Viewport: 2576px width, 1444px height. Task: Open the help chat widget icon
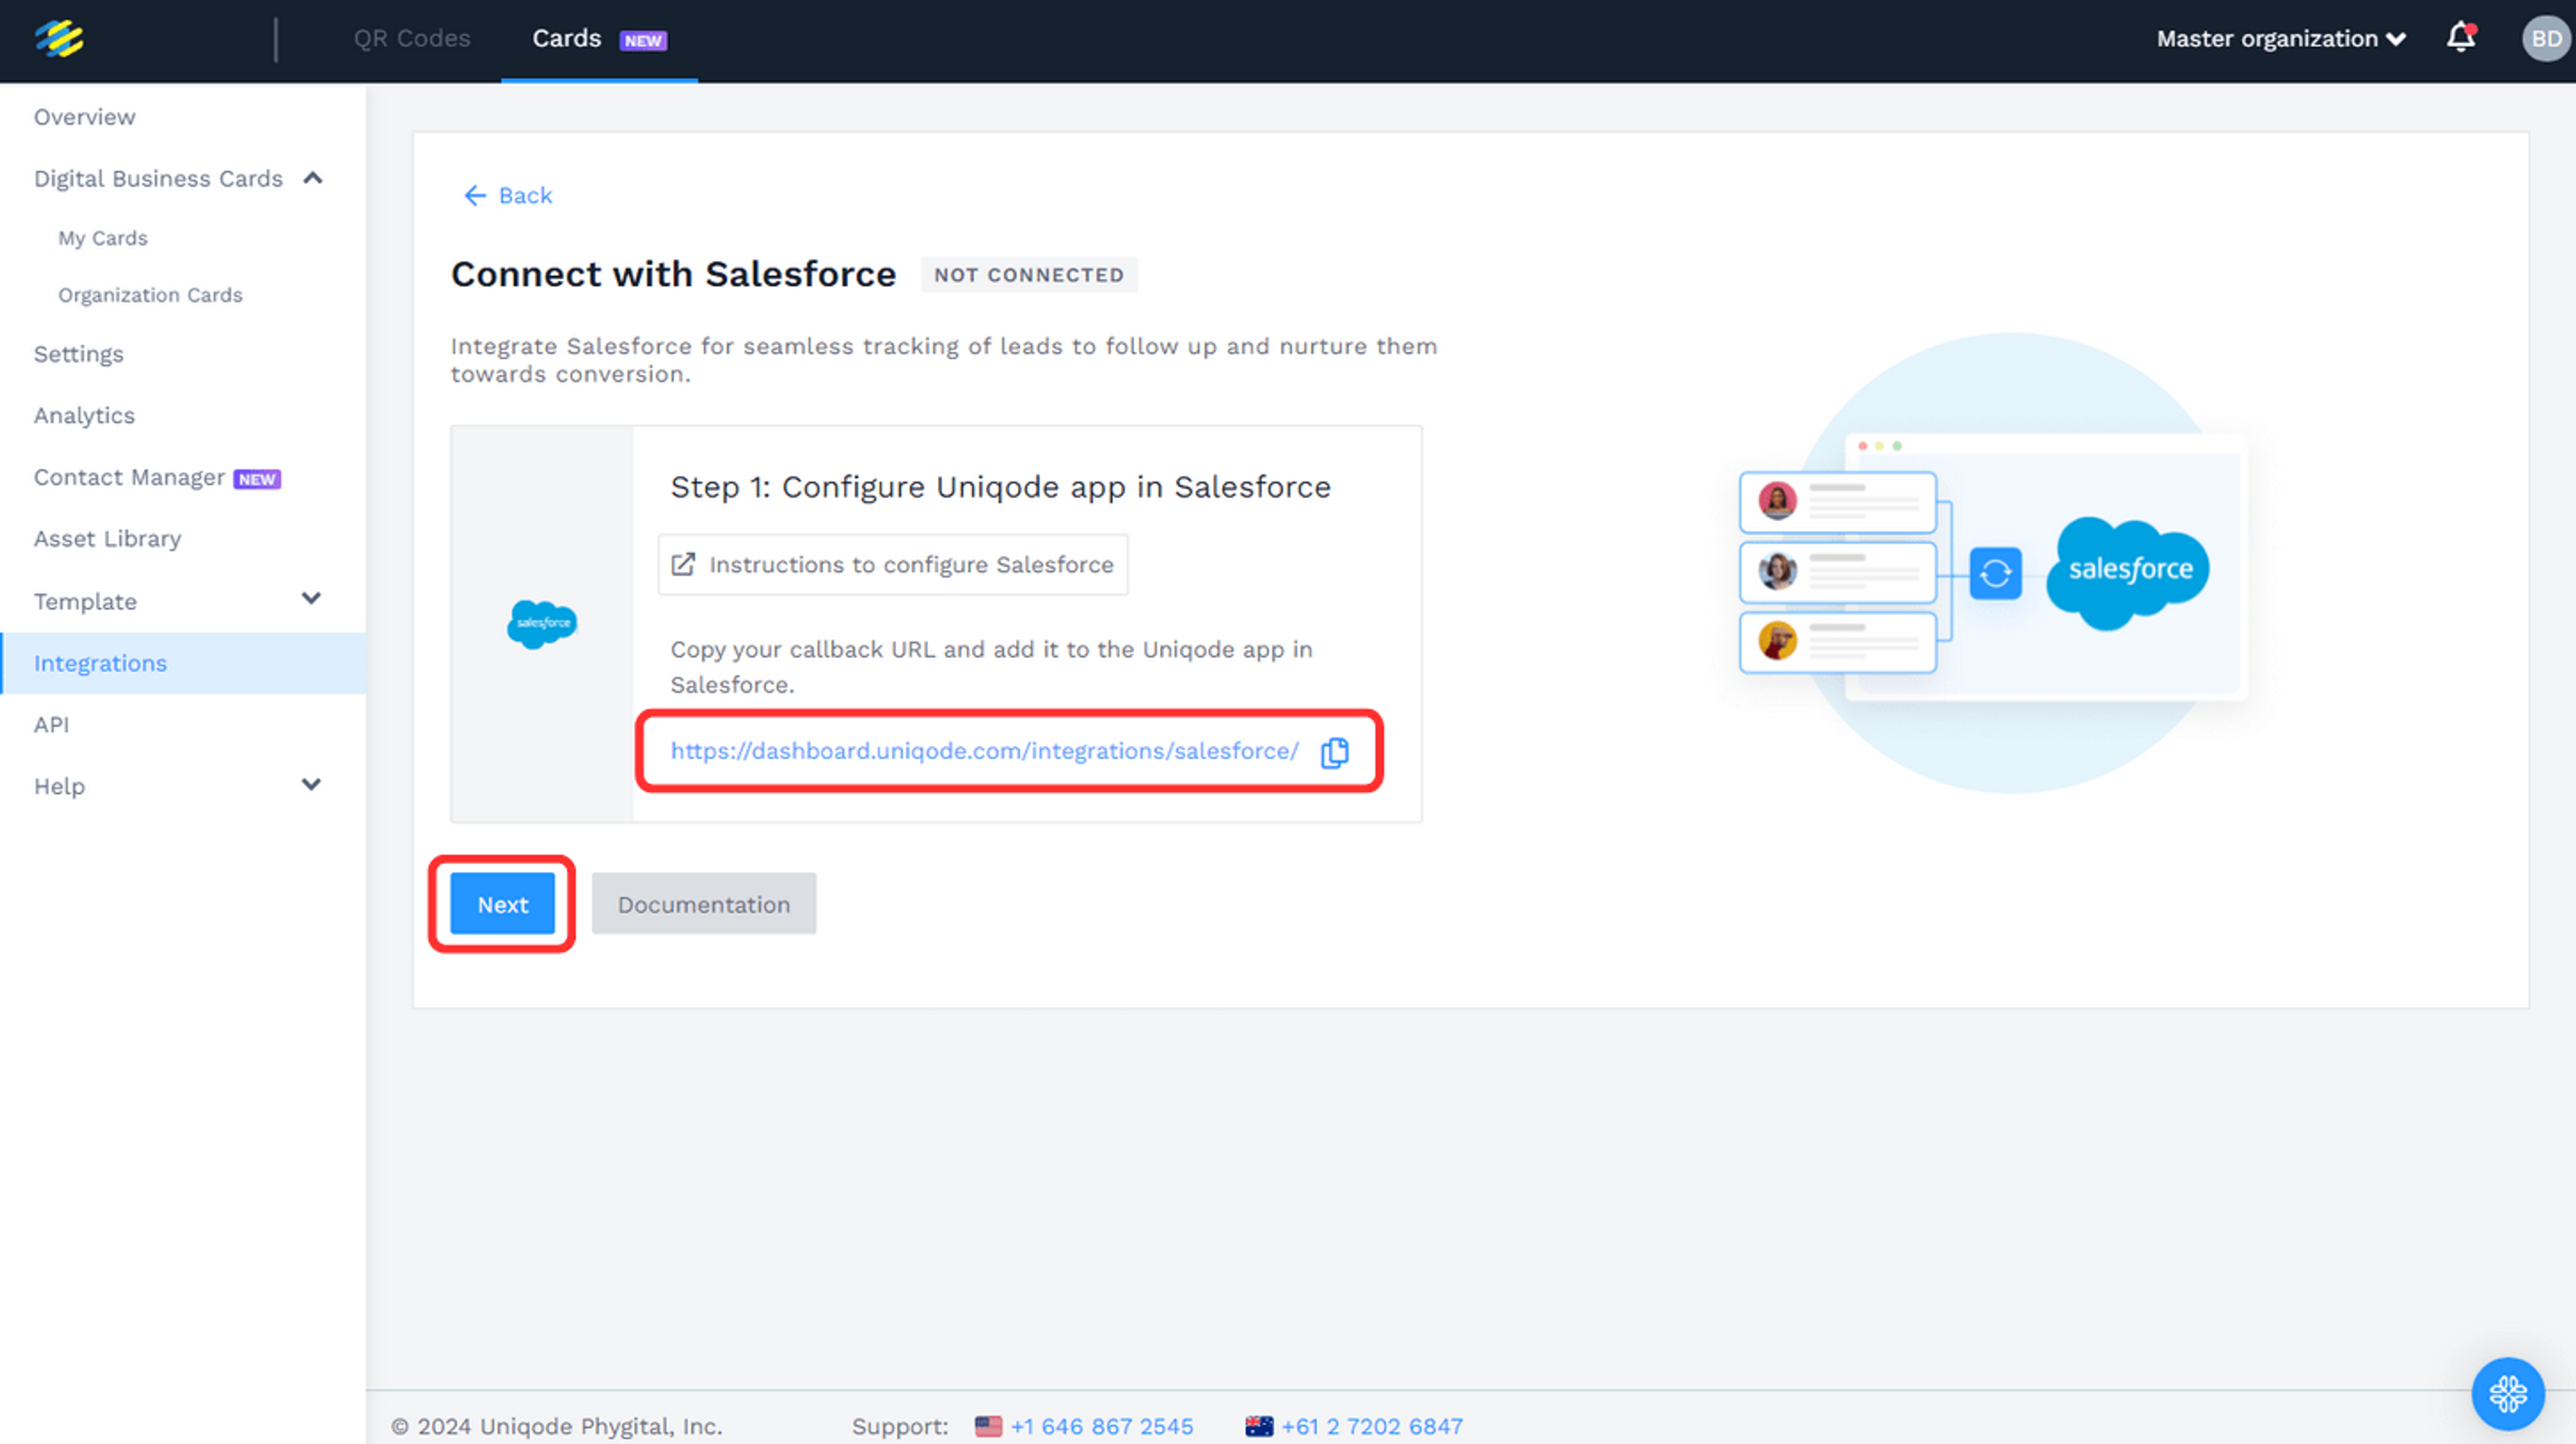(x=2507, y=1393)
